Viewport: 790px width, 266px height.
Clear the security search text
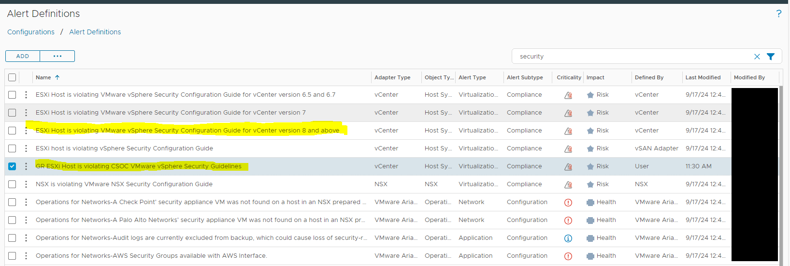click(757, 57)
